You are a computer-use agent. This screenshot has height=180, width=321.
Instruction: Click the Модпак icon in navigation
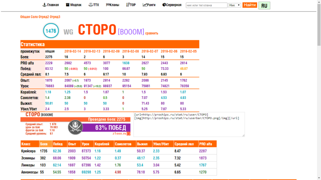point(67,5)
